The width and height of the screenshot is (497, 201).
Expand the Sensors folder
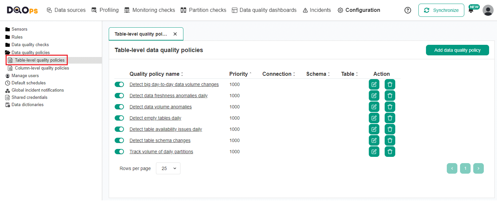point(17,29)
